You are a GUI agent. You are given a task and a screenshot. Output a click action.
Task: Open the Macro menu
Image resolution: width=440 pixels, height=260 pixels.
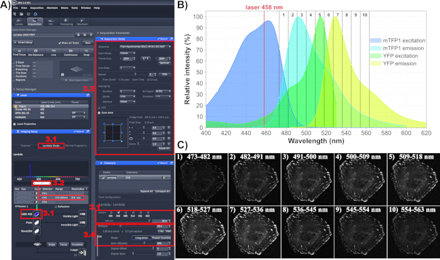click(65, 8)
